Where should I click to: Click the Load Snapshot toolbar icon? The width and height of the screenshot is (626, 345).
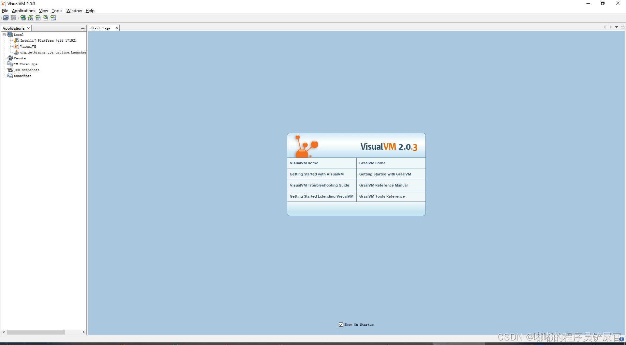[6, 18]
